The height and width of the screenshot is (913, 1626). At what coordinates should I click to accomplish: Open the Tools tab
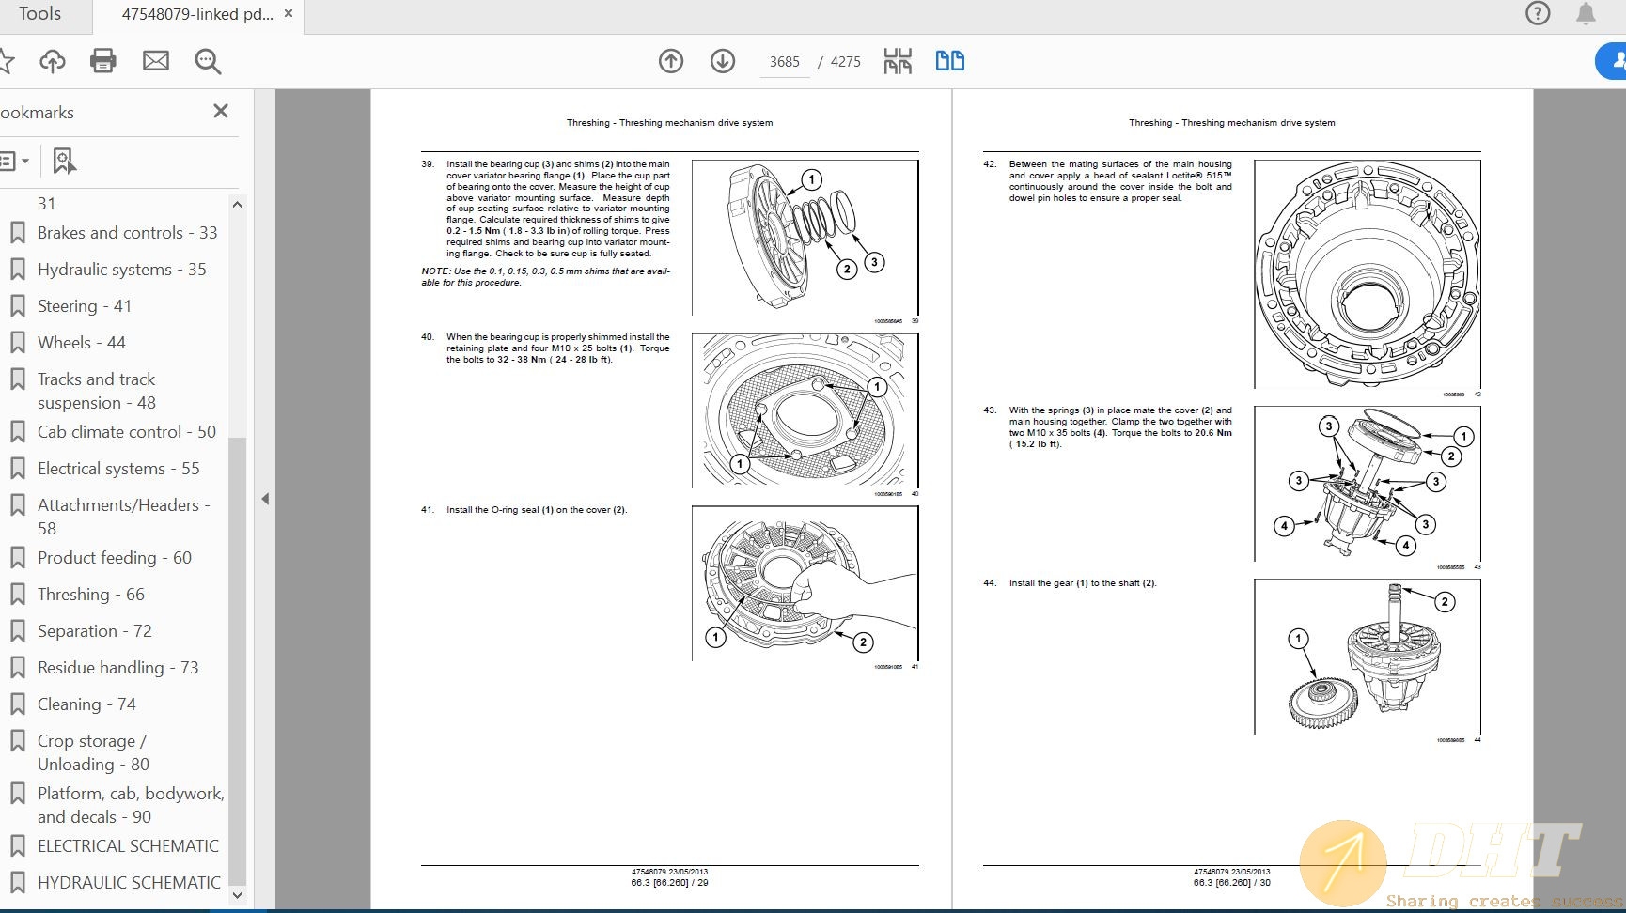[39, 14]
